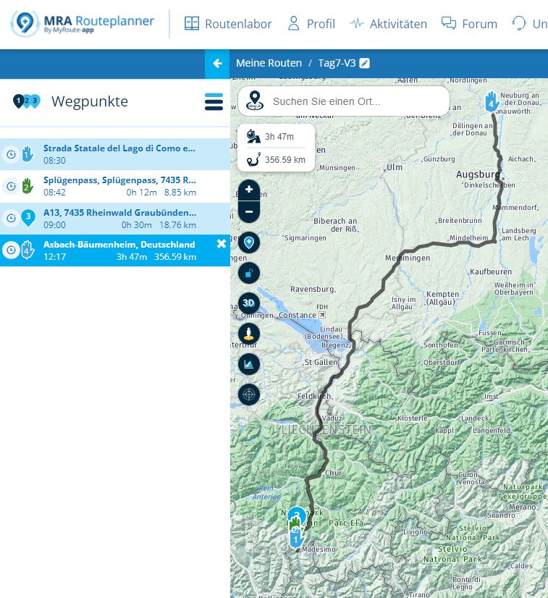Open the Aktivitäten menu
Image resolution: width=548 pixels, height=598 pixels.
(x=388, y=24)
